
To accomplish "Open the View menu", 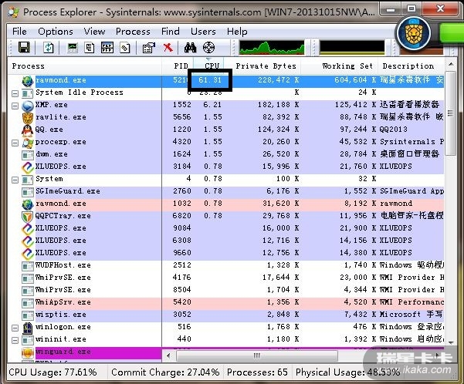I will point(94,32).
